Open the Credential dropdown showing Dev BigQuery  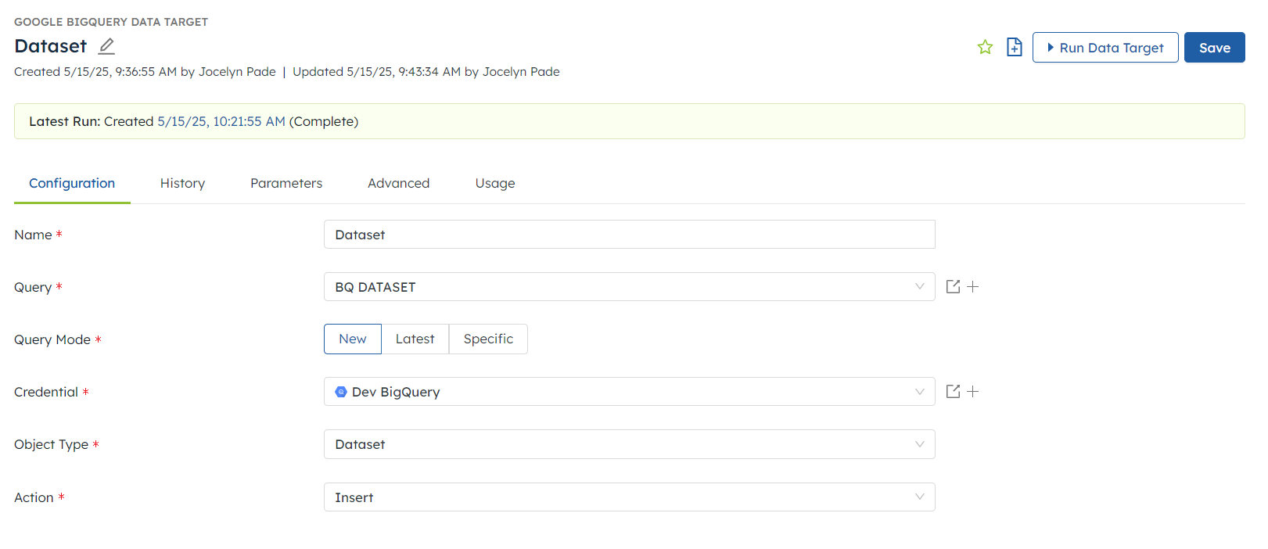pyautogui.click(x=629, y=392)
